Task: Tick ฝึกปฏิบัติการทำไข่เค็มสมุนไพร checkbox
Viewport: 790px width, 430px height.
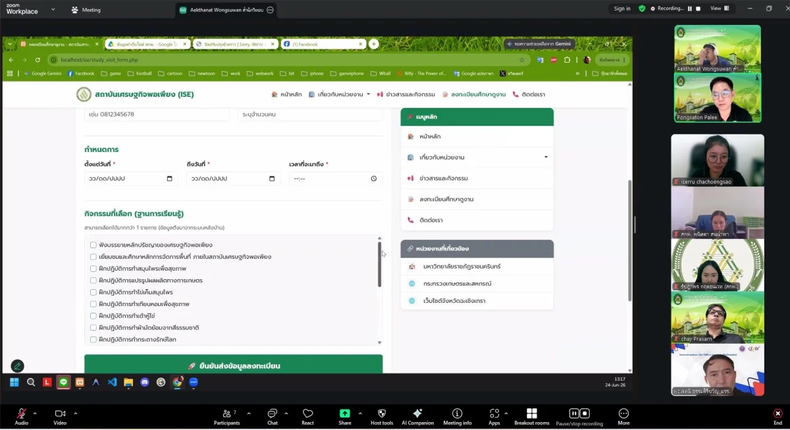Action: pyautogui.click(x=93, y=292)
